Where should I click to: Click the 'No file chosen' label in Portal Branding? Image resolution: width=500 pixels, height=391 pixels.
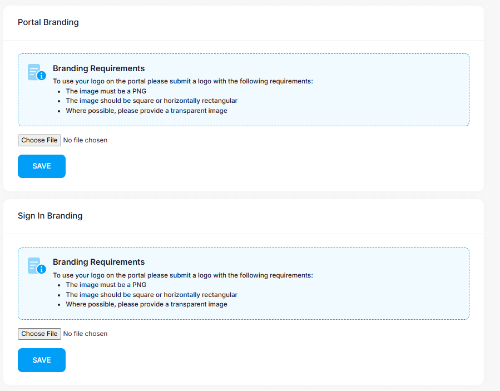(85, 140)
